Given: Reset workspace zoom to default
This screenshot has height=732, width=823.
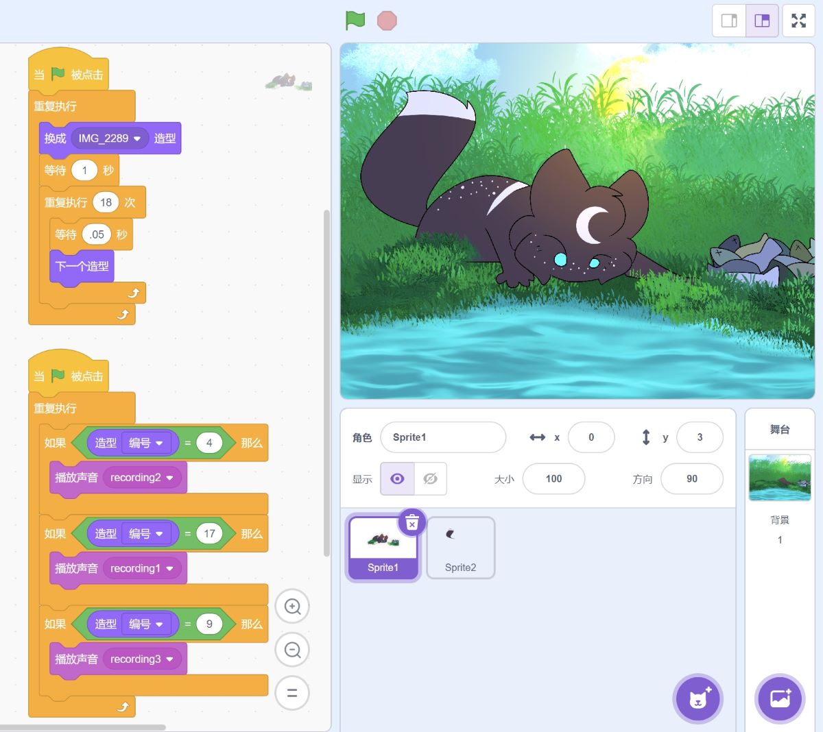Looking at the screenshot, I should (292, 693).
